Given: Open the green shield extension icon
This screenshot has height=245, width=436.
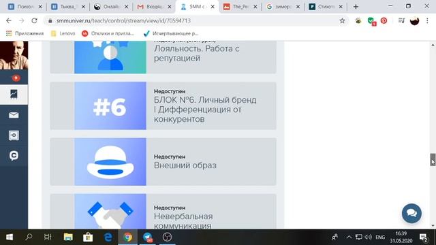Looking at the screenshot, I should 371,21.
